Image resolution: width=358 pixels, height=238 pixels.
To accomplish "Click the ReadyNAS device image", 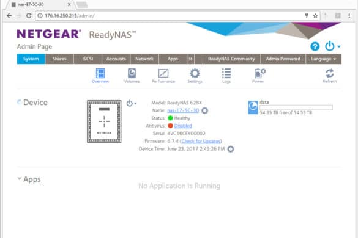I will click(104, 121).
